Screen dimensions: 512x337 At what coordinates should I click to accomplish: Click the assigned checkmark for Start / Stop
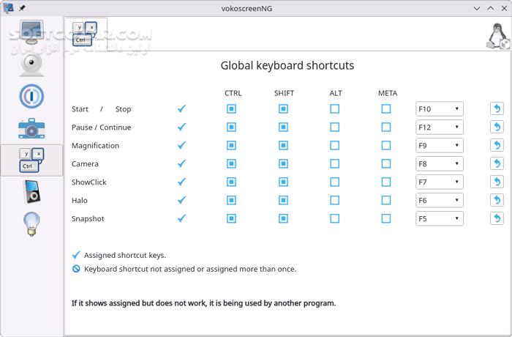[x=182, y=108]
